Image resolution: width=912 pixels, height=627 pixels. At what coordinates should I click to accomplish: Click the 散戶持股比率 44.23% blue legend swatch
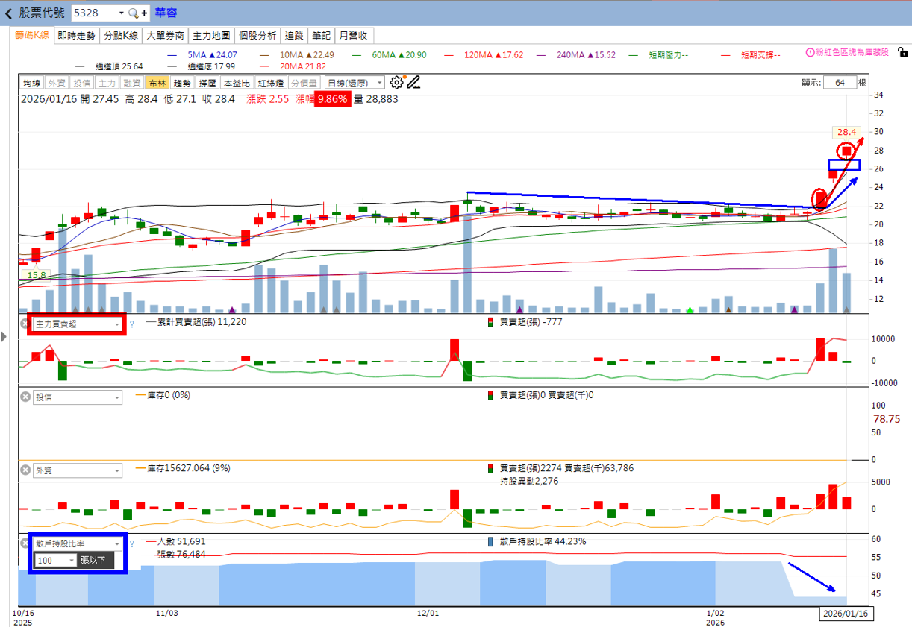(490, 542)
